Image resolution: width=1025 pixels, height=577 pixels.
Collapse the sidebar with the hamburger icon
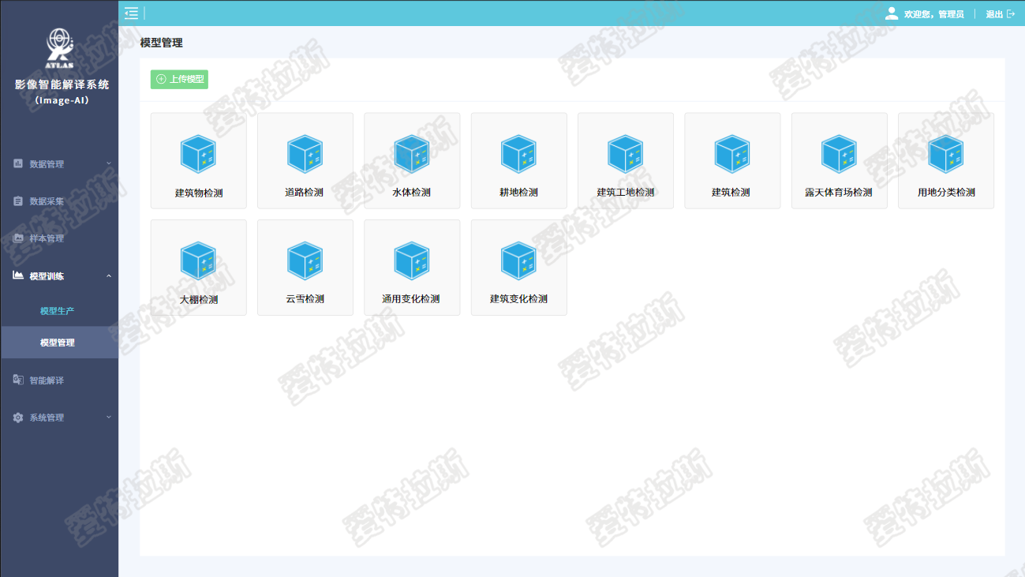pos(131,13)
